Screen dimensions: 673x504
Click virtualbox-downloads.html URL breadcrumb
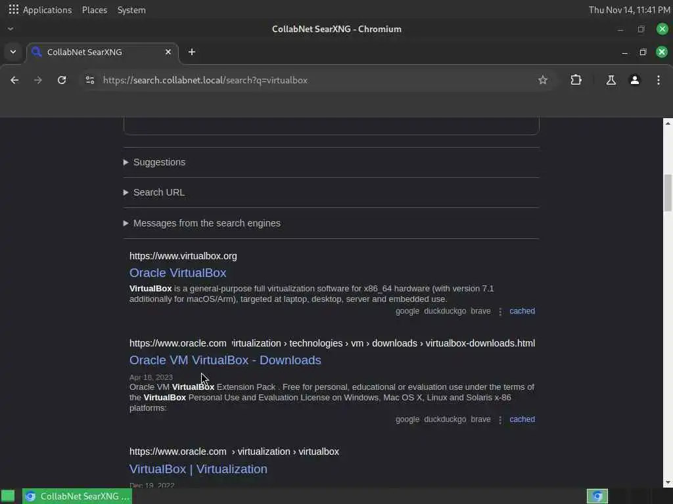point(480,343)
